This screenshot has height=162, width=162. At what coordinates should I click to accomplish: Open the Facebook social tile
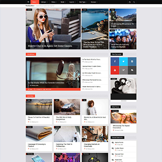click(x=115, y=62)
